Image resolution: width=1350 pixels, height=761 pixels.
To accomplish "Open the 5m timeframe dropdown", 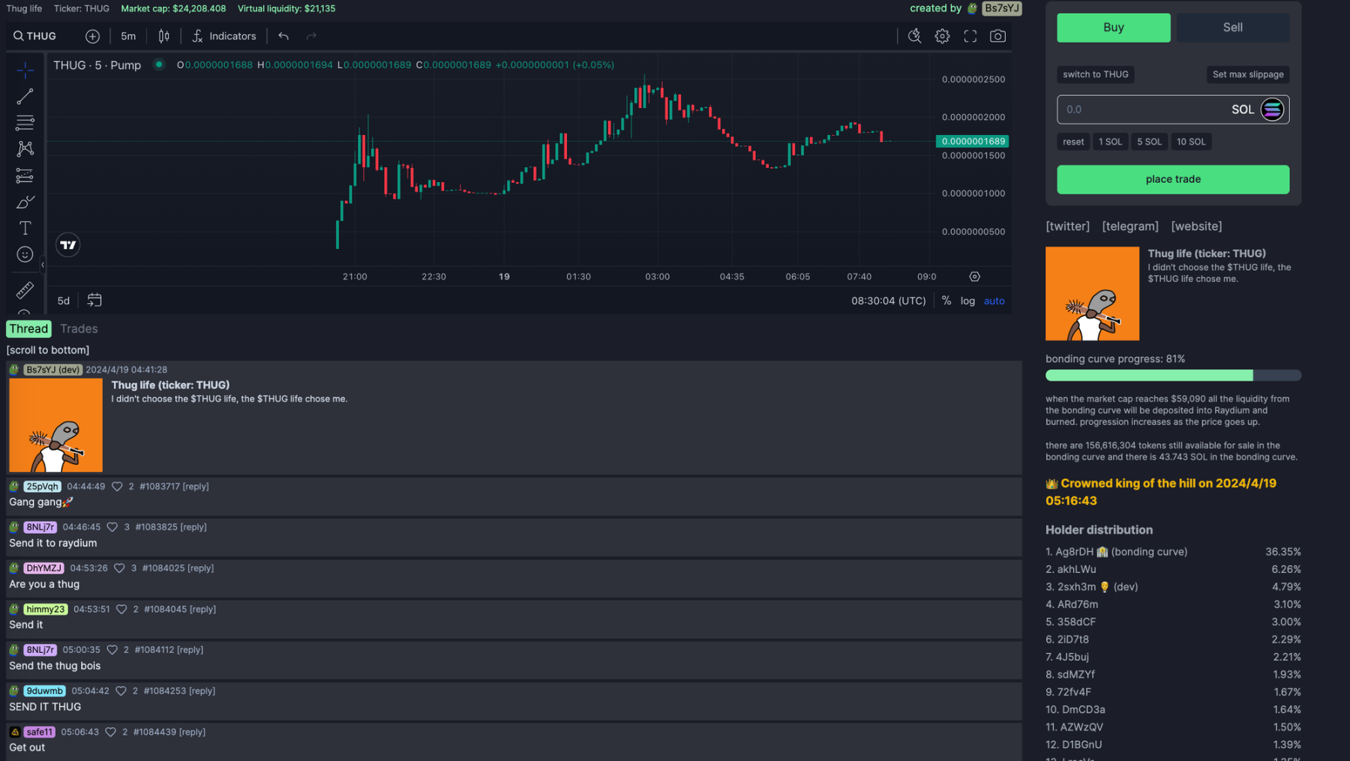I will pos(128,36).
